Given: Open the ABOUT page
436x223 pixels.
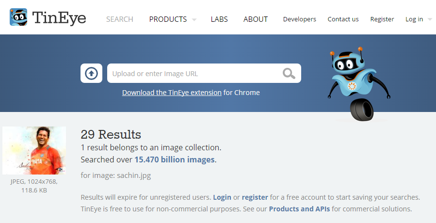Looking at the screenshot, I should coord(256,19).
